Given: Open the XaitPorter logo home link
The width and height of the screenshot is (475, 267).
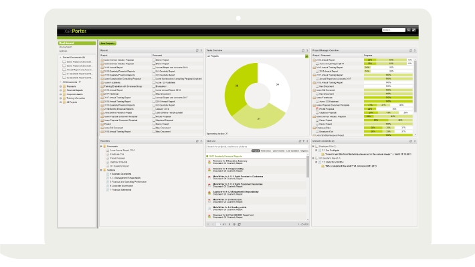Looking at the screenshot, I should point(76,31).
